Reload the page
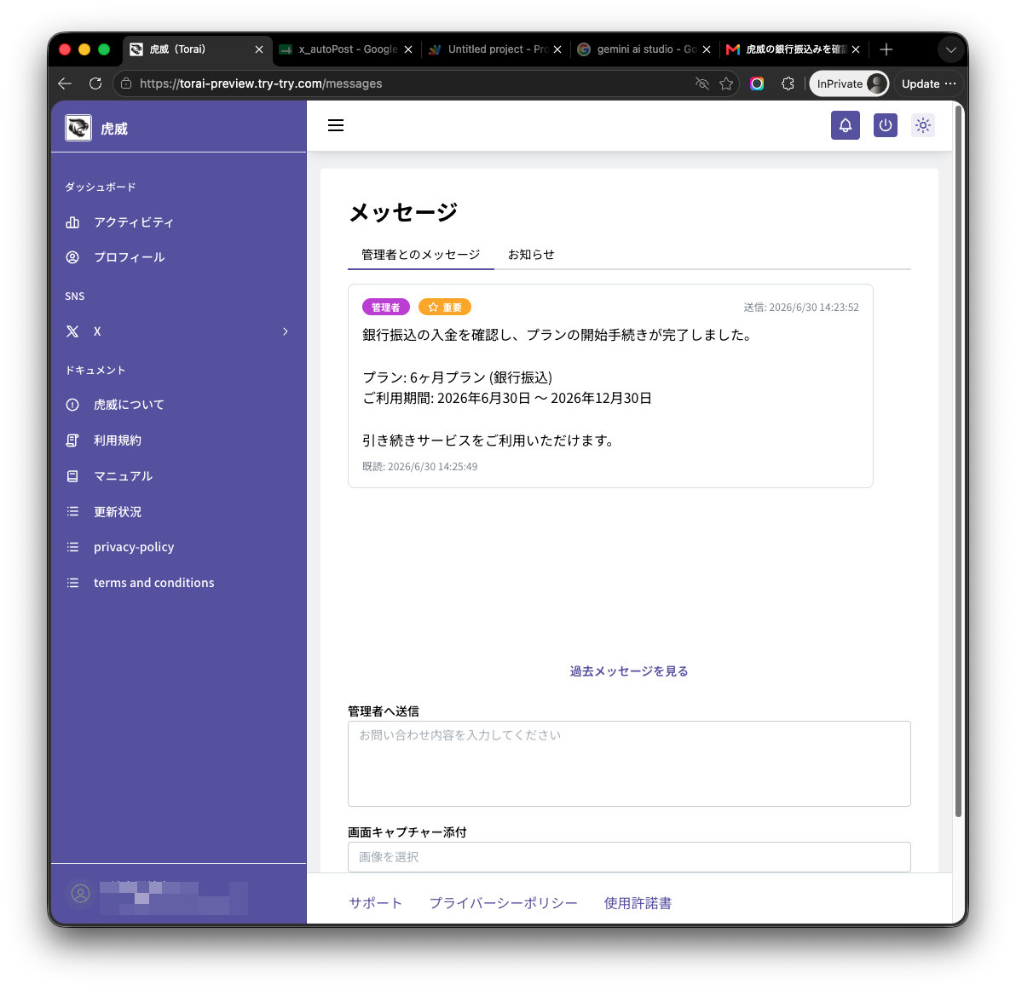Screen dimensions: 1016x990 (95, 83)
